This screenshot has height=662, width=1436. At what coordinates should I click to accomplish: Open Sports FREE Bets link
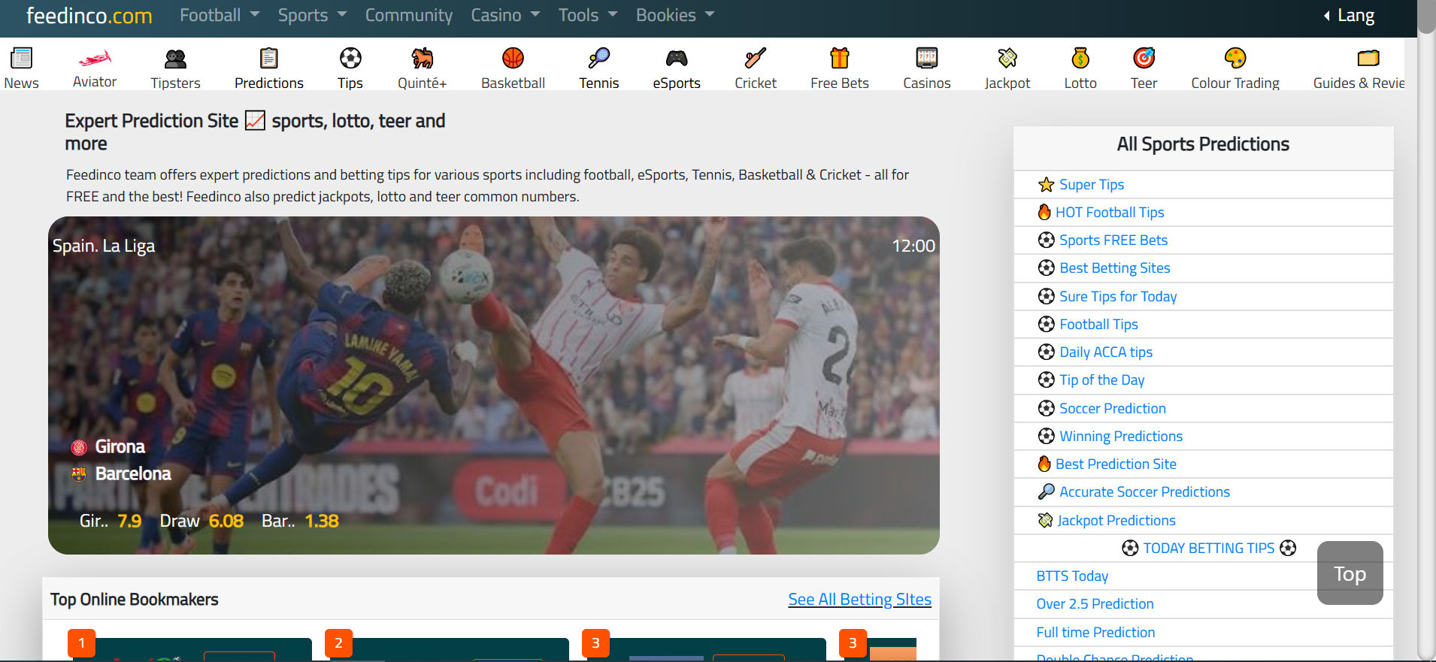click(x=1113, y=240)
